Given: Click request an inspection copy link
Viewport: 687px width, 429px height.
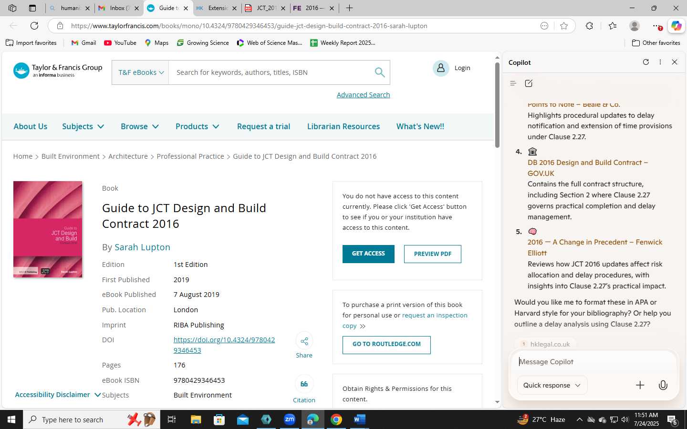Looking at the screenshot, I should click(x=405, y=320).
